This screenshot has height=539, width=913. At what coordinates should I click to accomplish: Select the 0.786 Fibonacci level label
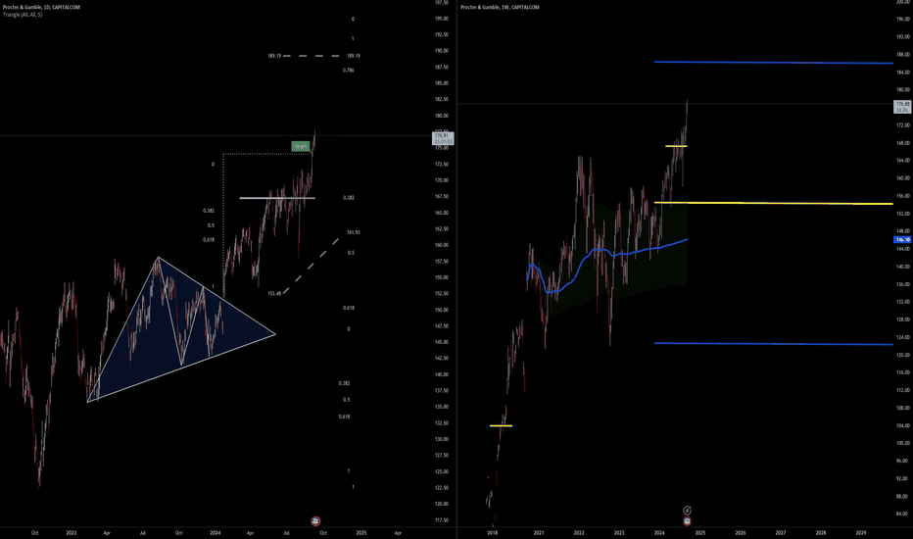(x=348, y=70)
